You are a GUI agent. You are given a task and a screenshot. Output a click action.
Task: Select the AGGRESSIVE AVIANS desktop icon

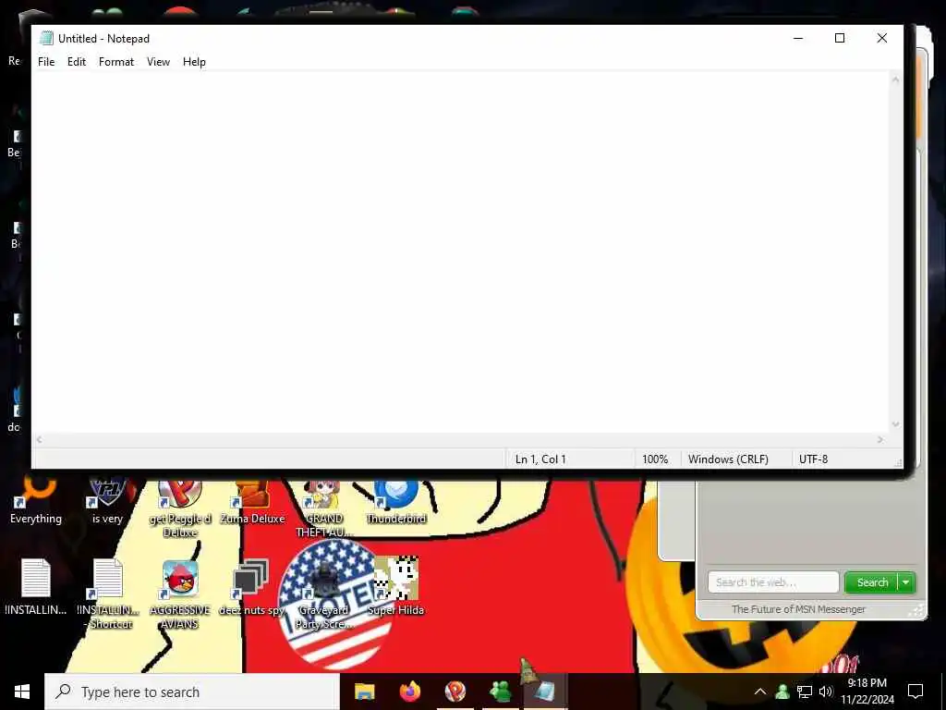tap(180, 594)
